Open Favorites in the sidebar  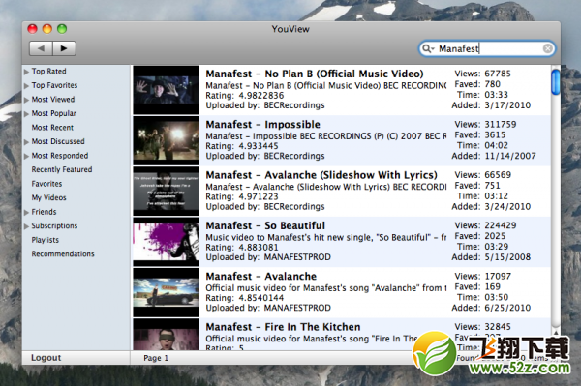tap(46, 184)
